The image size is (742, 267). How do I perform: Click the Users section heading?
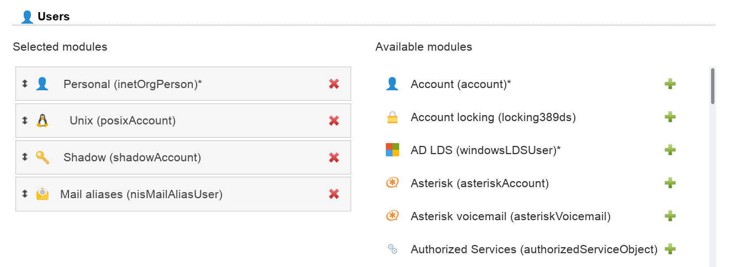[53, 17]
